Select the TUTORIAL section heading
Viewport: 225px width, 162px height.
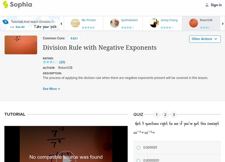[14, 114]
